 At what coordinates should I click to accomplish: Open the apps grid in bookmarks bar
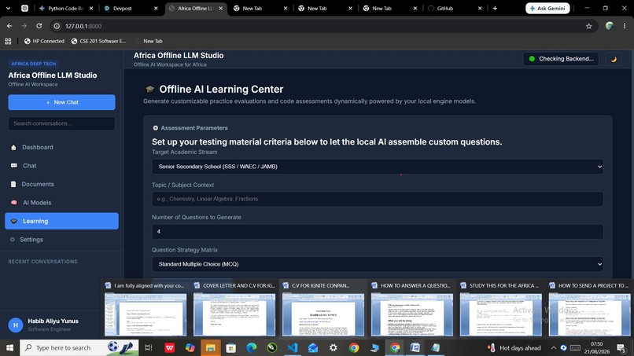click(x=8, y=41)
